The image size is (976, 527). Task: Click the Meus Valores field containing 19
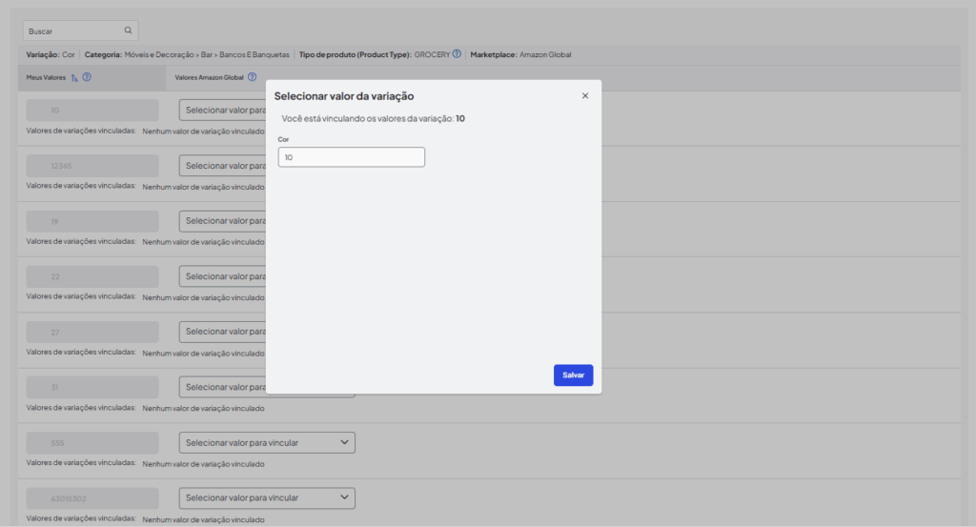click(91, 221)
